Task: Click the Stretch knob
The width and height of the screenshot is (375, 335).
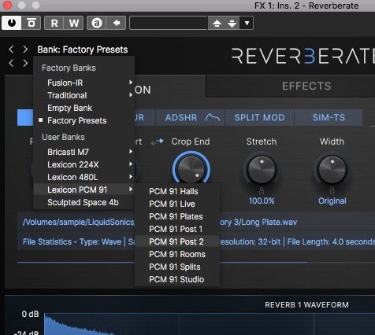Action: 262,169
